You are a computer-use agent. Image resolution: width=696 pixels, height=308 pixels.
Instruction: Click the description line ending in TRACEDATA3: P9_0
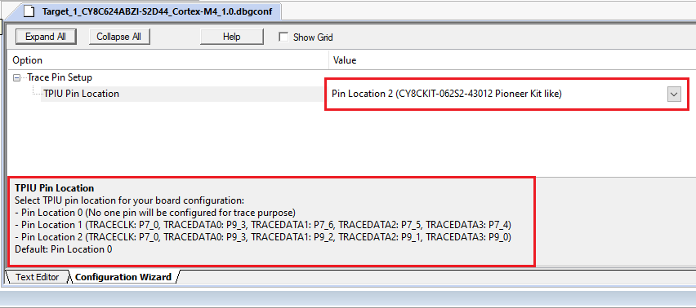[263, 237]
